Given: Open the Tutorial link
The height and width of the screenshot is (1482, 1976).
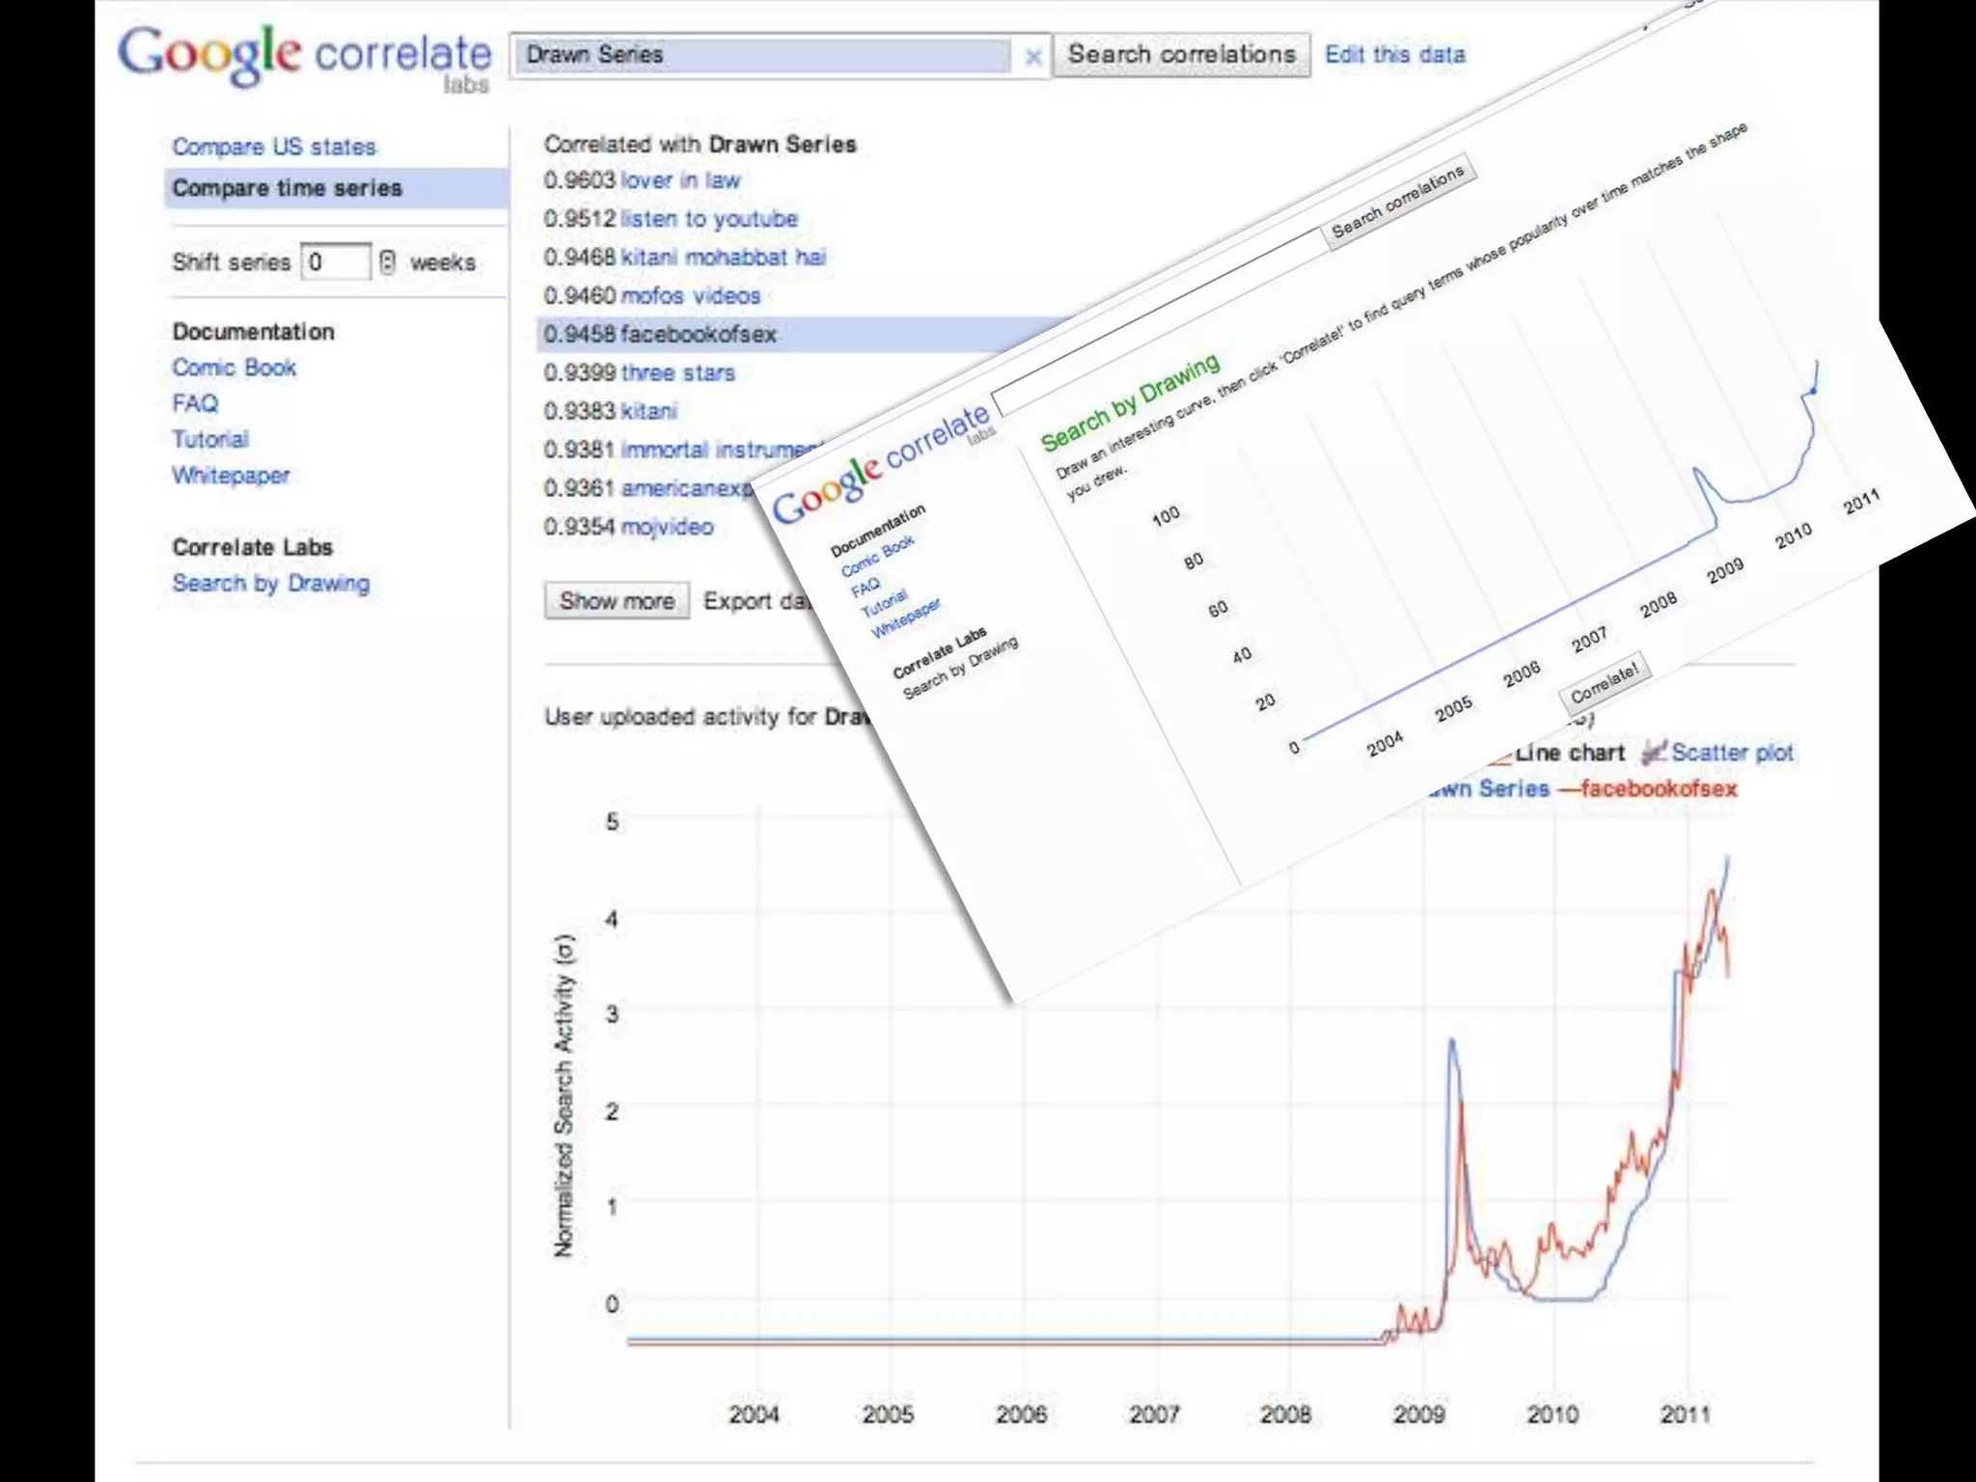Looking at the screenshot, I should tap(210, 440).
